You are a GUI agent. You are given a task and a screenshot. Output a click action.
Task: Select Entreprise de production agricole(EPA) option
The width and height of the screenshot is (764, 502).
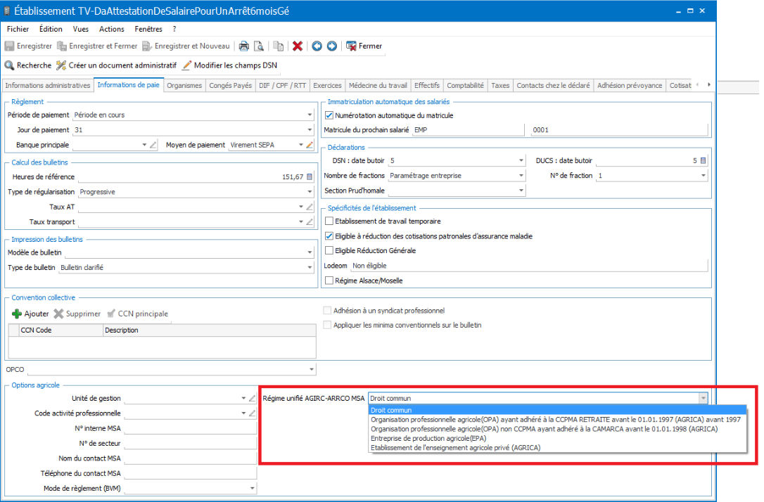(x=557, y=438)
